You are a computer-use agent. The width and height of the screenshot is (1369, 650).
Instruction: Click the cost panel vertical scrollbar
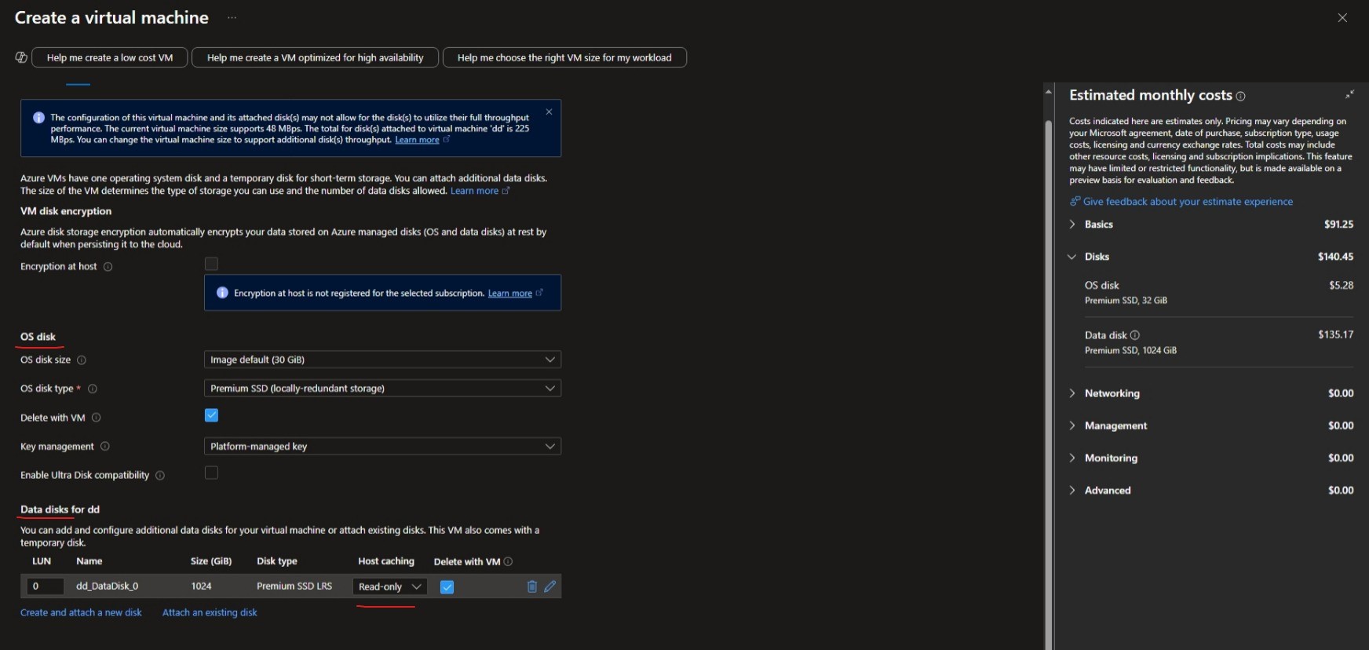(x=1048, y=385)
